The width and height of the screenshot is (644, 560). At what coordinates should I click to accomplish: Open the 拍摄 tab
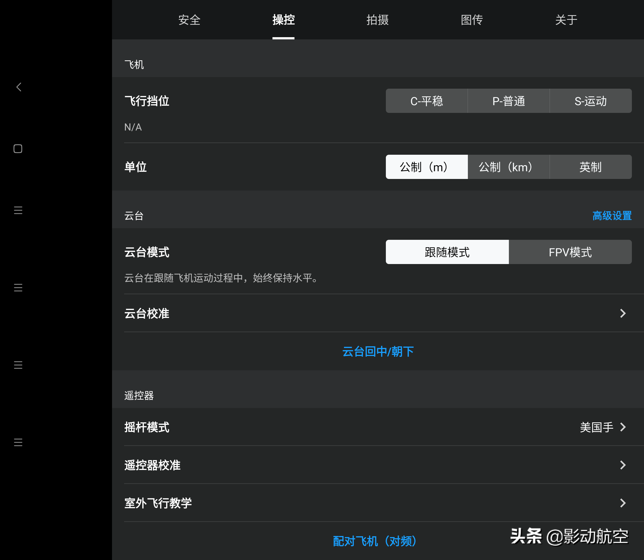[378, 20]
